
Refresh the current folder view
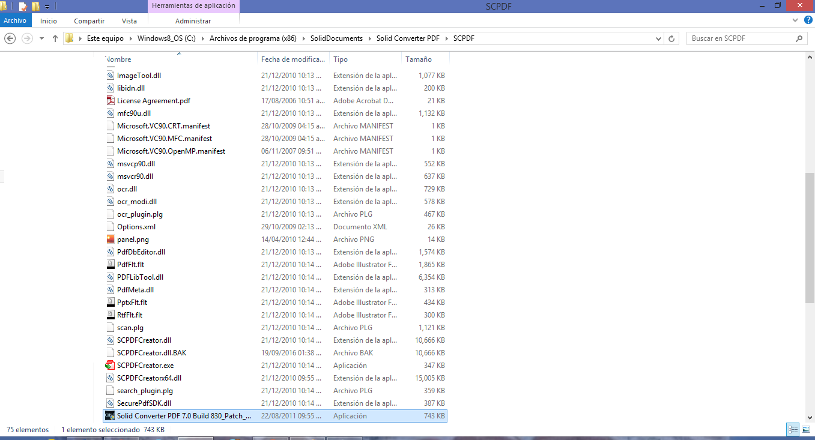coord(673,38)
